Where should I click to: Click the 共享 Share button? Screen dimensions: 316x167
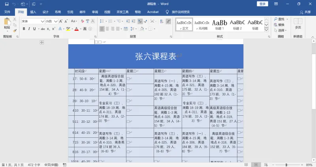[x=305, y=12]
